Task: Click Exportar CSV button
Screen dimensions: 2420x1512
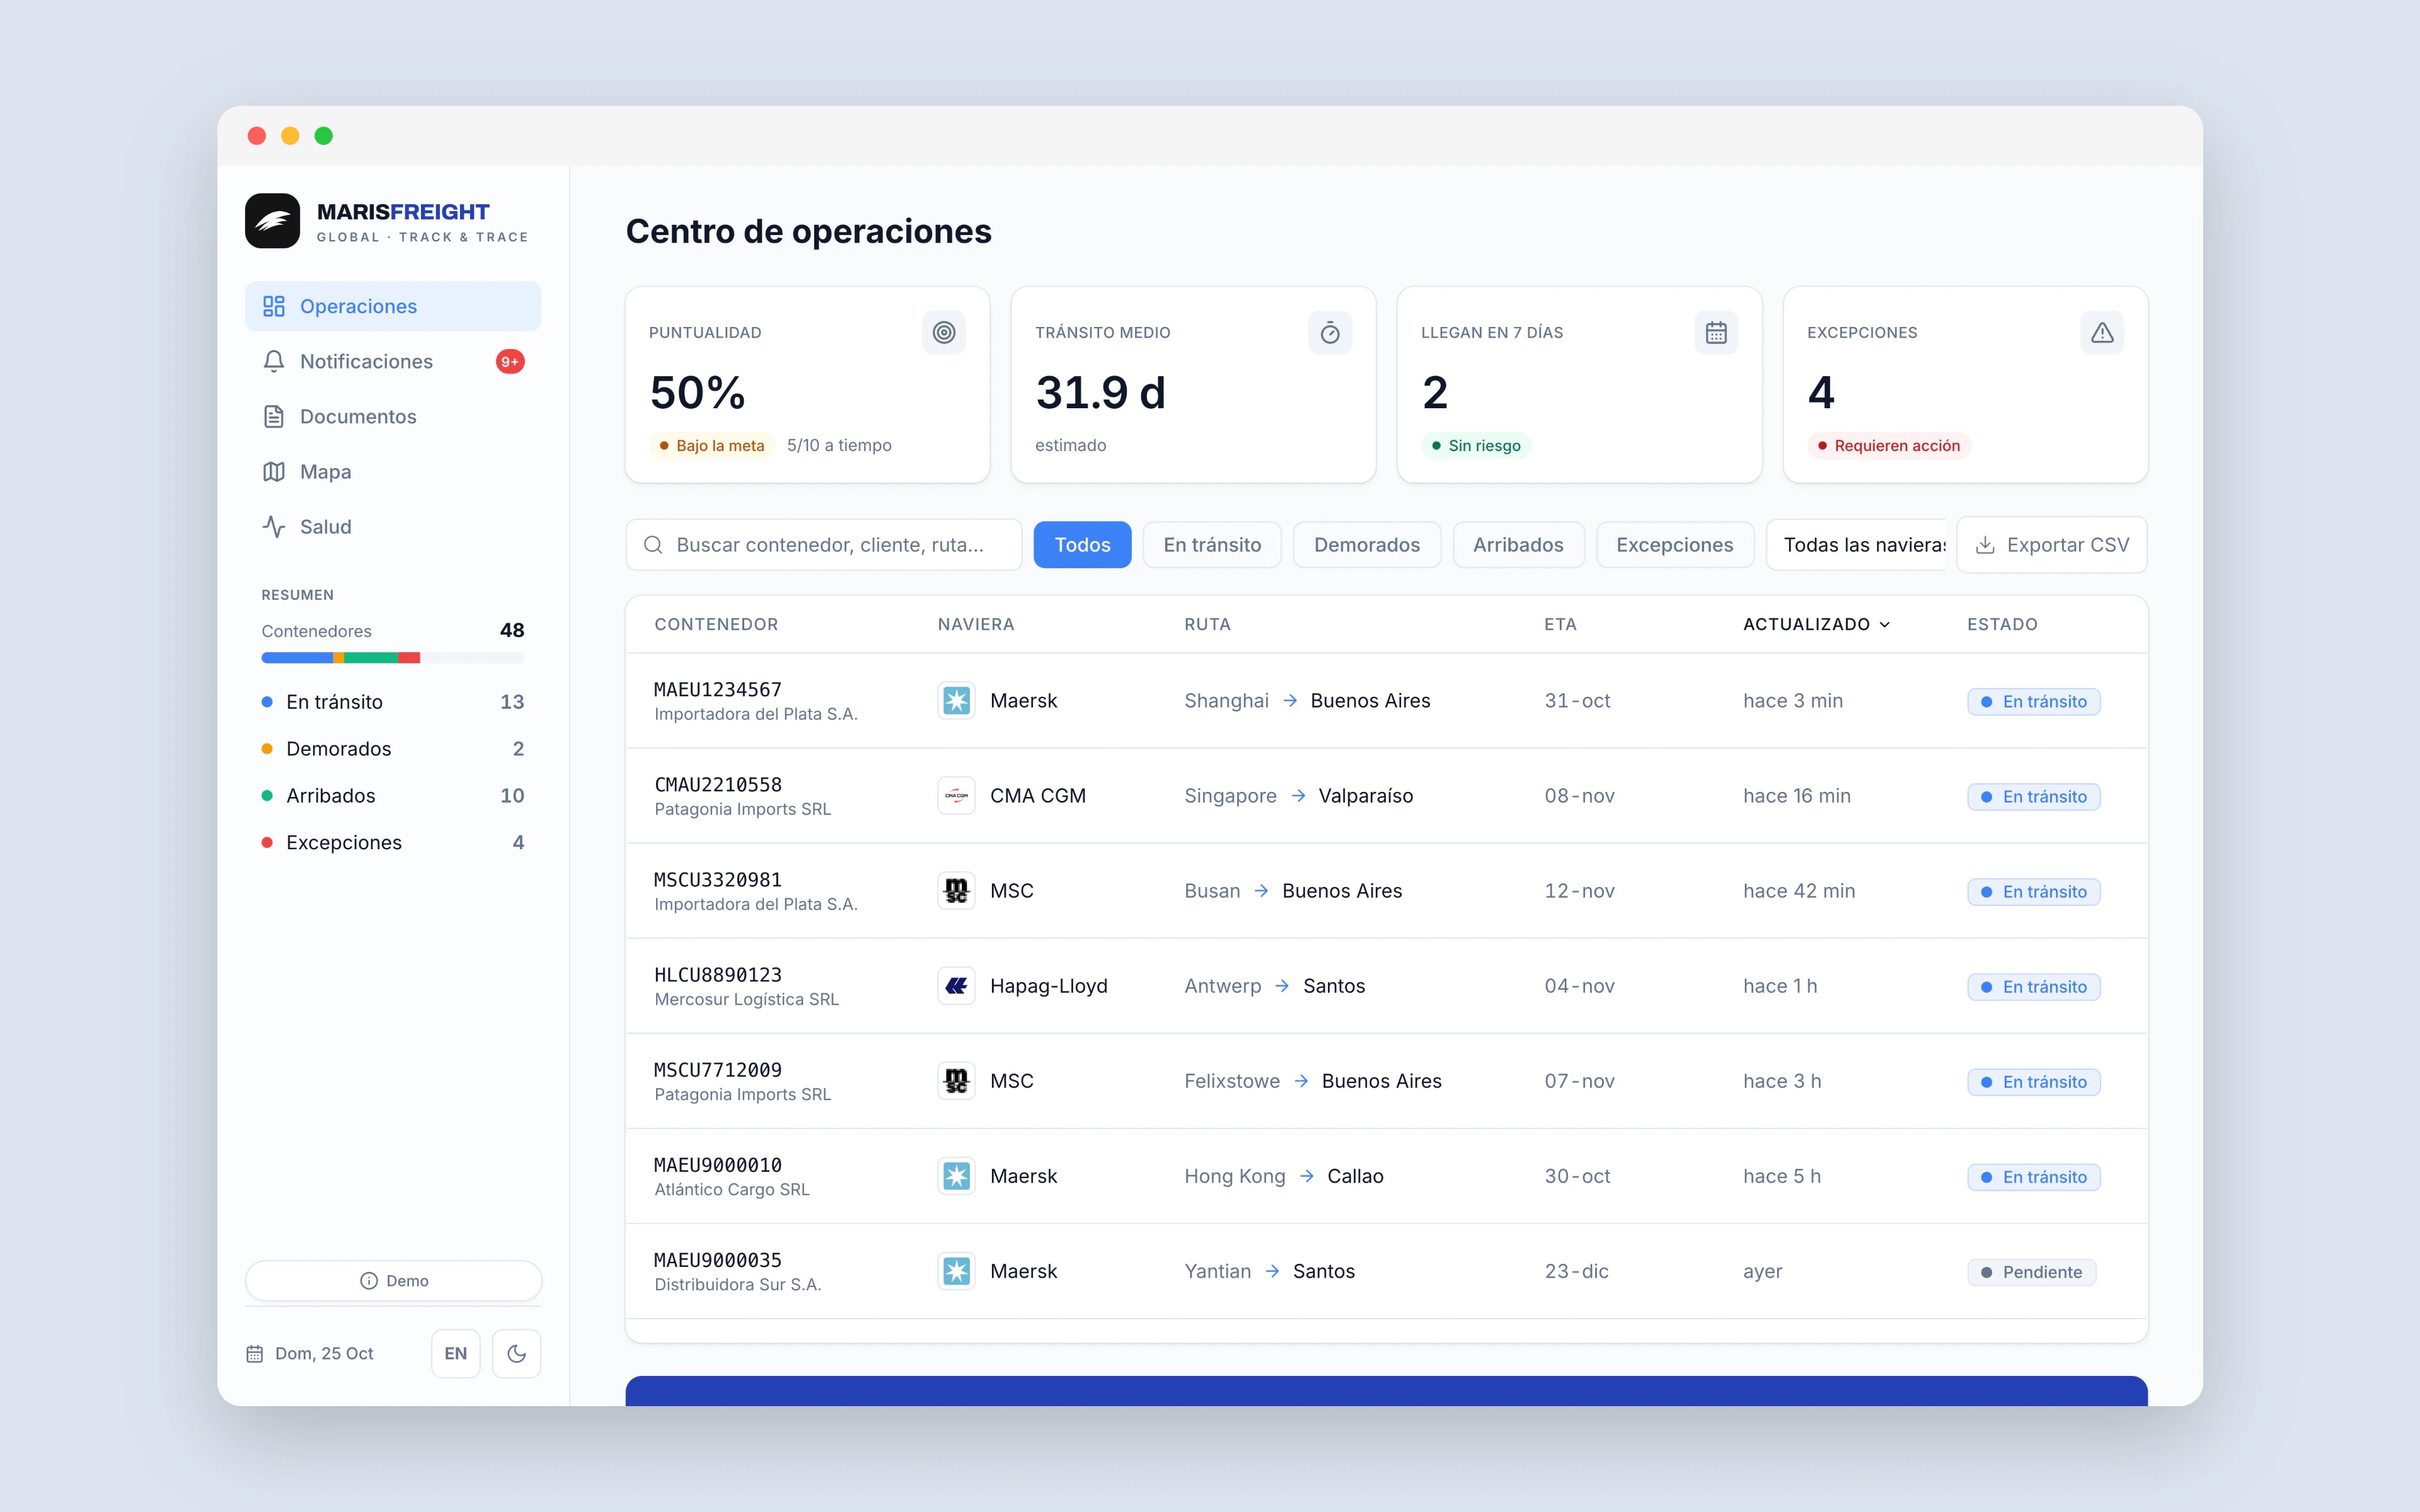Action: (2052, 544)
